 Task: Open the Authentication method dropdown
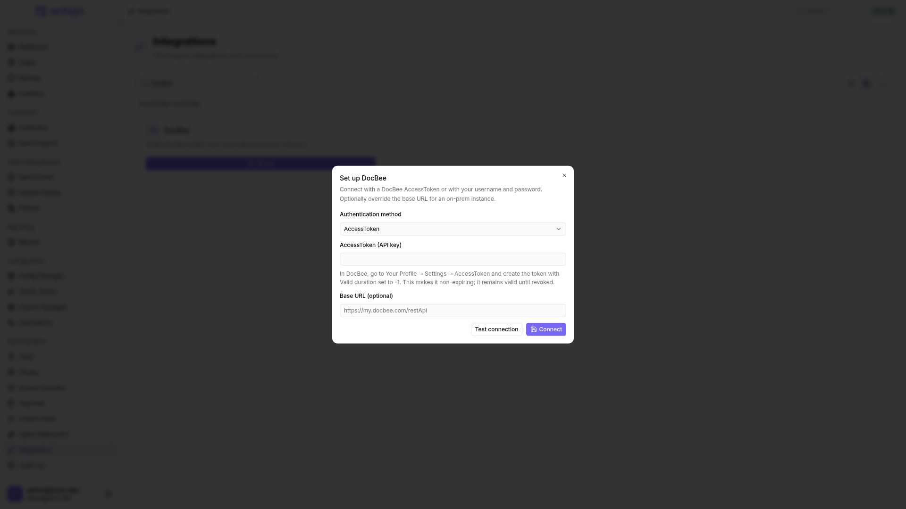pyautogui.click(x=453, y=229)
